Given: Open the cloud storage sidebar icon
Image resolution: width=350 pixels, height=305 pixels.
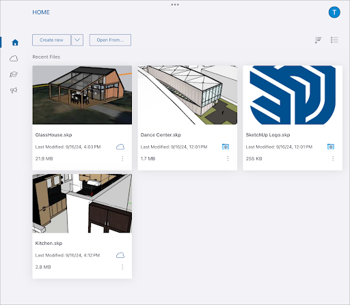Looking at the screenshot, I should 14,59.
